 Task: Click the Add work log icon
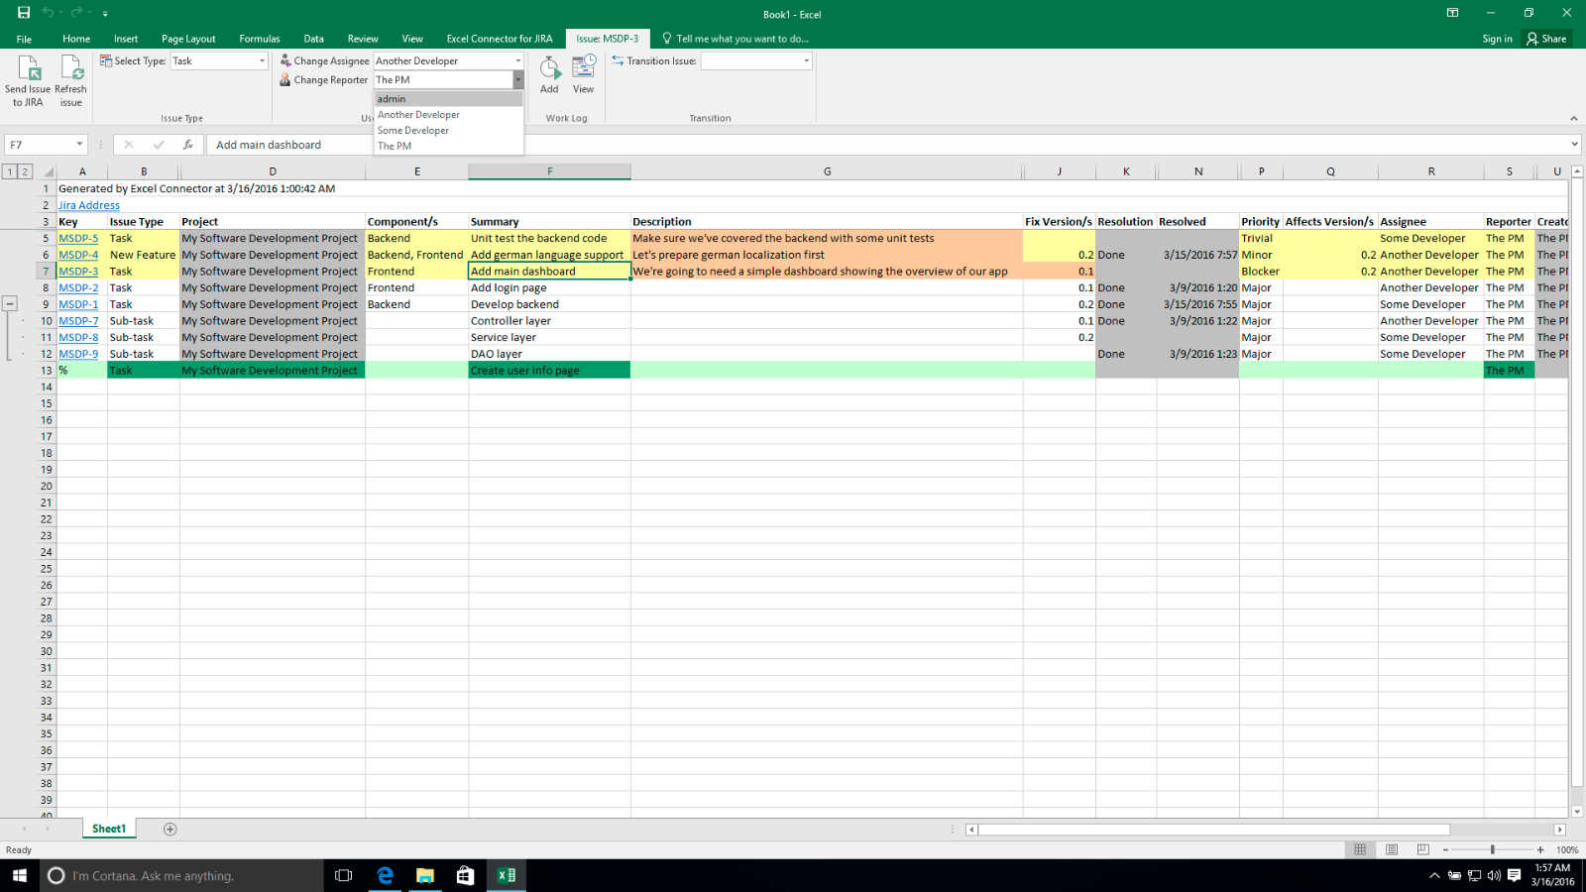pyautogui.click(x=549, y=69)
